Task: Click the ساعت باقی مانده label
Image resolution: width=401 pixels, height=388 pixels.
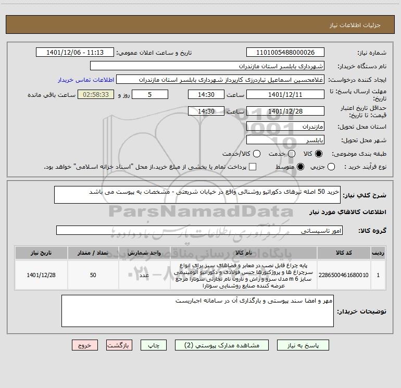Action: pos(52,95)
